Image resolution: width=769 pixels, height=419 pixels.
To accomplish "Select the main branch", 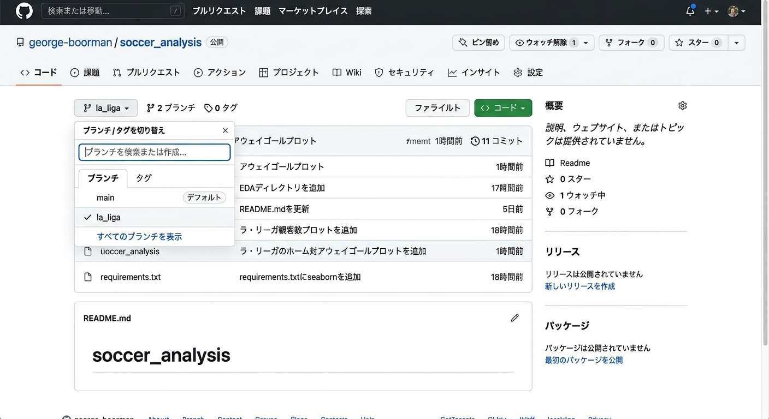I will [x=155, y=197].
